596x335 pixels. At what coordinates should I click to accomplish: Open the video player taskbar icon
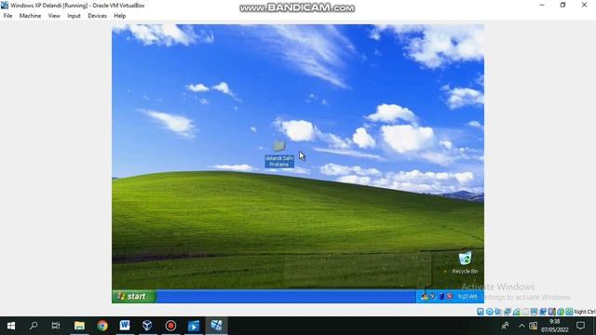click(x=194, y=326)
